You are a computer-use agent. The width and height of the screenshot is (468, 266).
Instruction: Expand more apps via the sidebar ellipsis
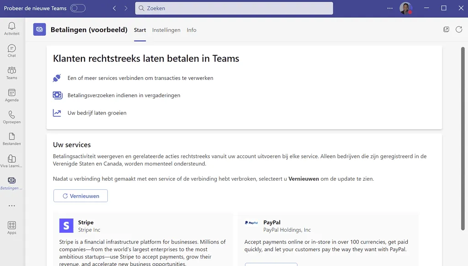point(11,205)
